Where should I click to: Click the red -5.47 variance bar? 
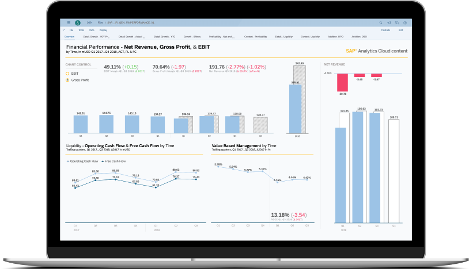[377, 75]
